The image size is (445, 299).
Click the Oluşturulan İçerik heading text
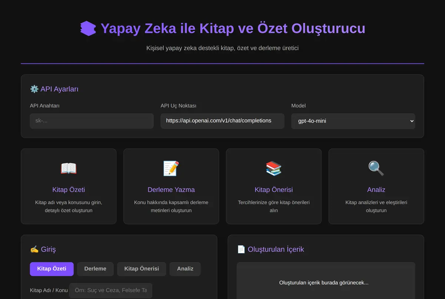[x=276, y=249]
